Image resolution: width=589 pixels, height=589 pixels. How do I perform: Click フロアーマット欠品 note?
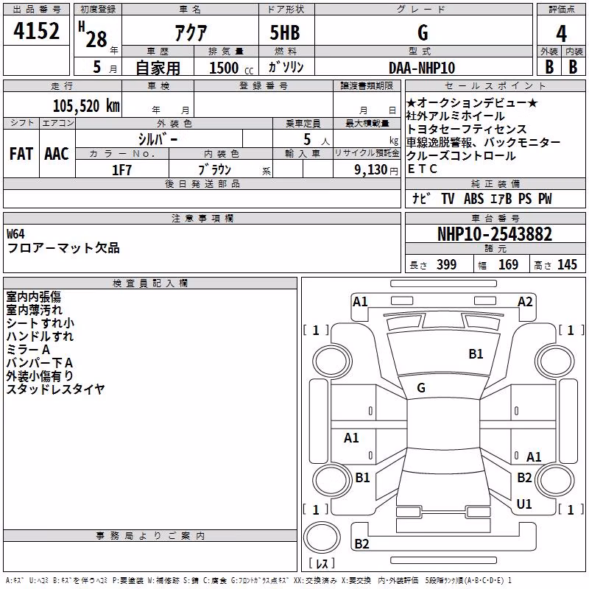click(x=63, y=248)
